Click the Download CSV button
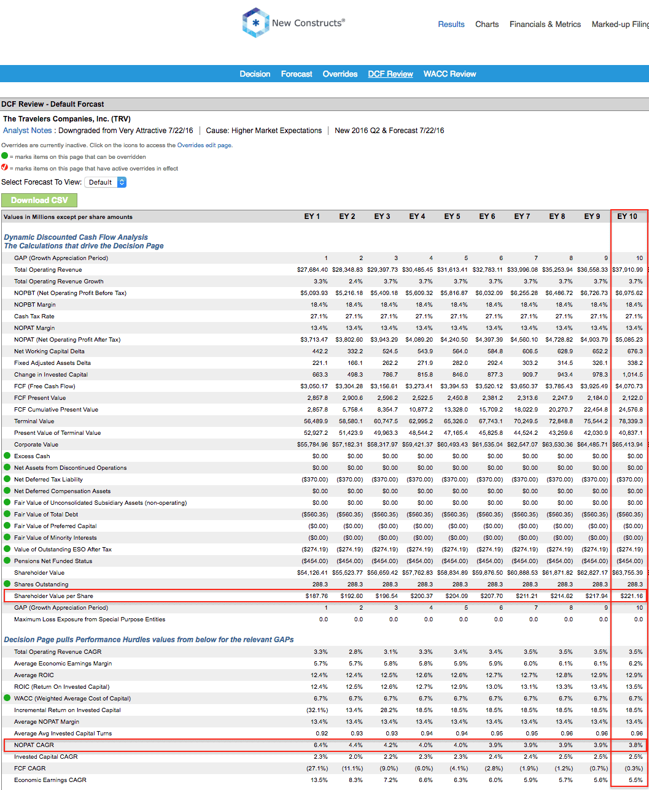Viewport: 649px width, 790px height. (x=39, y=200)
